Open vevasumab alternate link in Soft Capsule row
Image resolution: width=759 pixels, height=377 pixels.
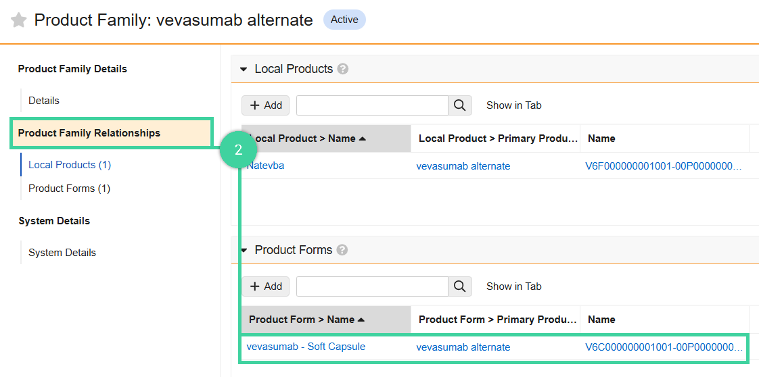click(x=463, y=347)
